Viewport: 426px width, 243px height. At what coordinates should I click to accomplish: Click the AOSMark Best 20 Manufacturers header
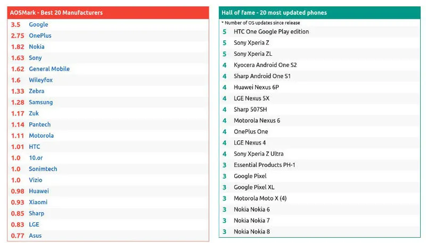(x=56, y=12)
